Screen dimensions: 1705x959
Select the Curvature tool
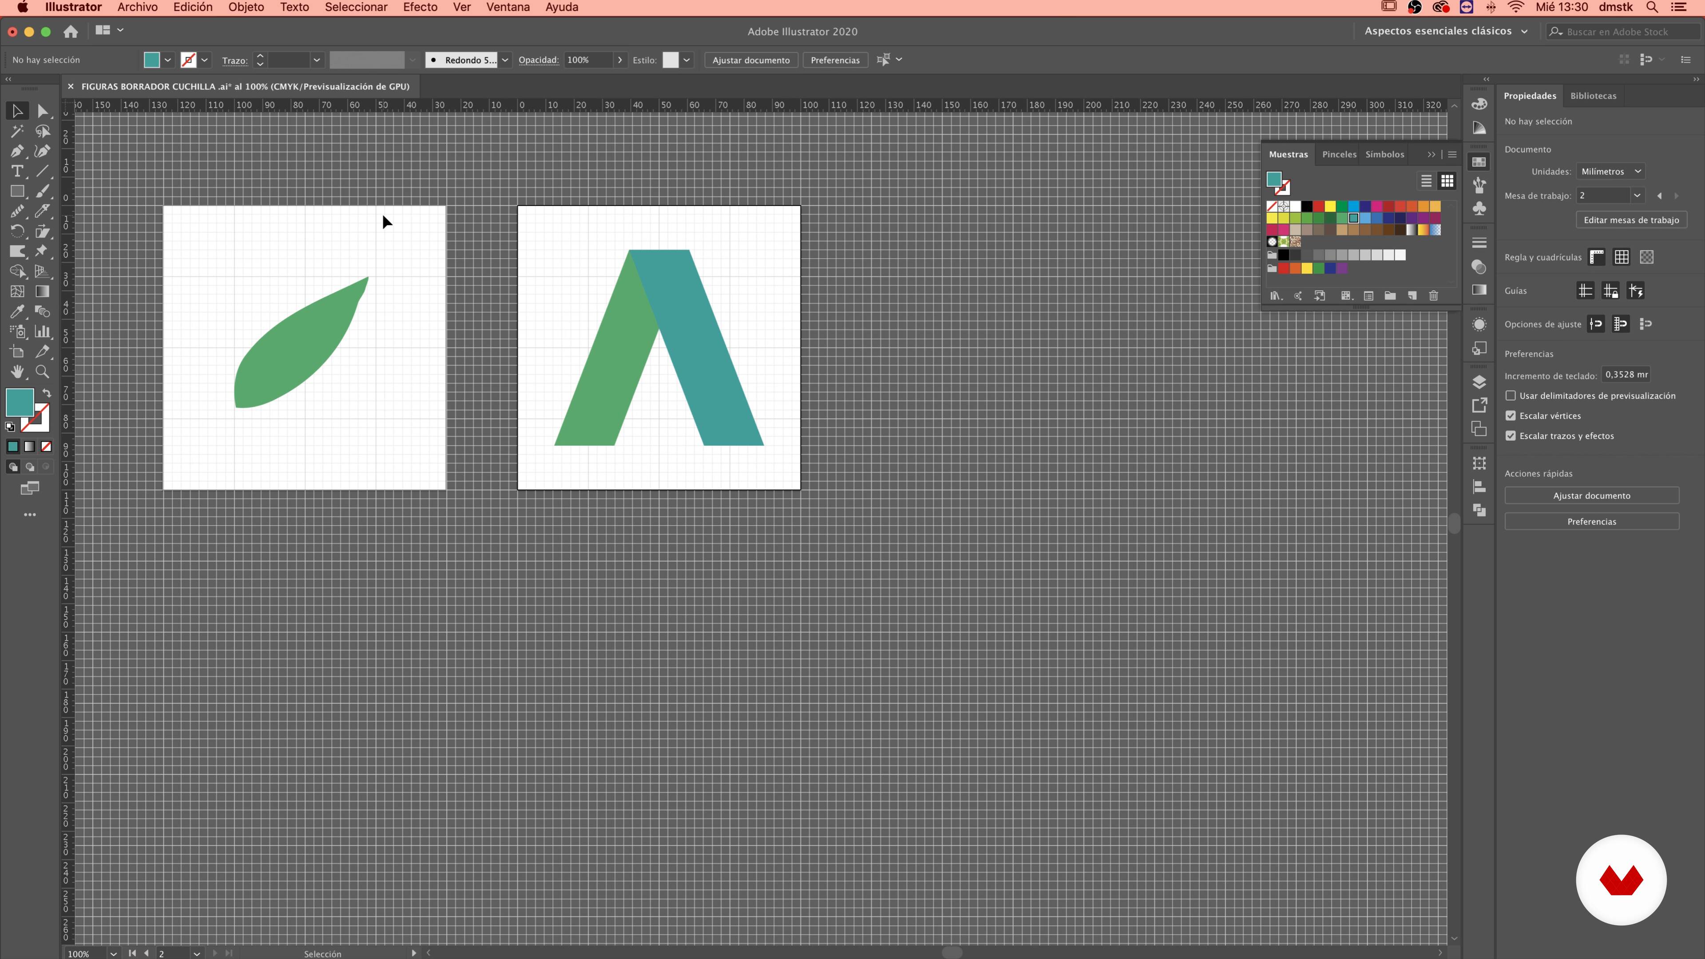point(42,151)
